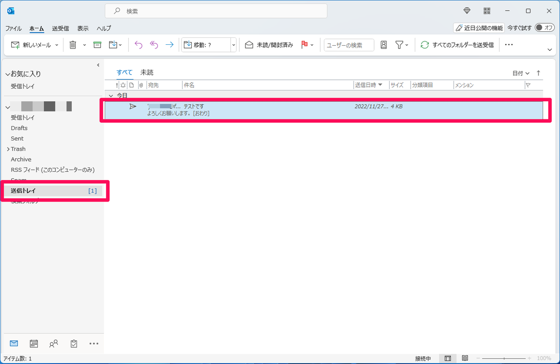Sort by 宛先 column header
Image resolution: width=560 pixels, height=364 pixels.
164,85
